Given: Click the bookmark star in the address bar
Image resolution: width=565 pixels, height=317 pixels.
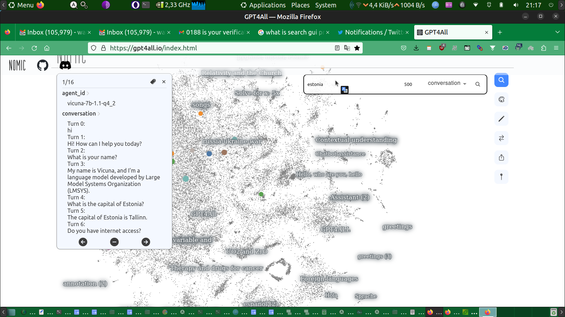Looking at the screenshot, I should tap(357, 48).
